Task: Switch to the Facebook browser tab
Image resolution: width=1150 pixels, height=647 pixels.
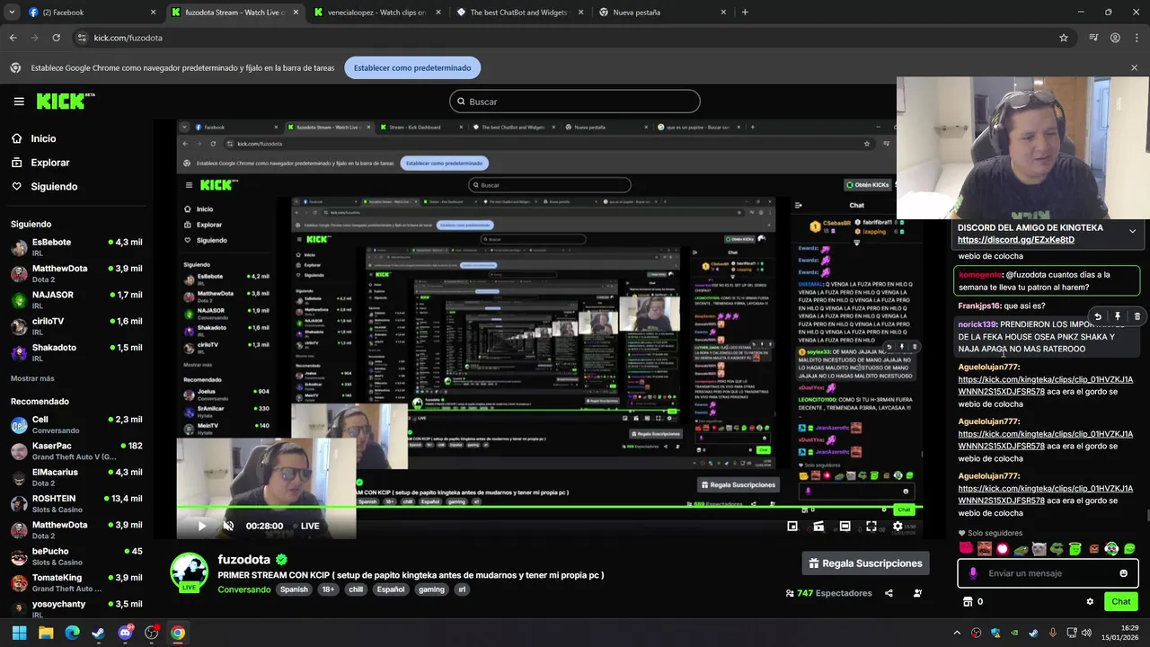Action: (90, 13)
